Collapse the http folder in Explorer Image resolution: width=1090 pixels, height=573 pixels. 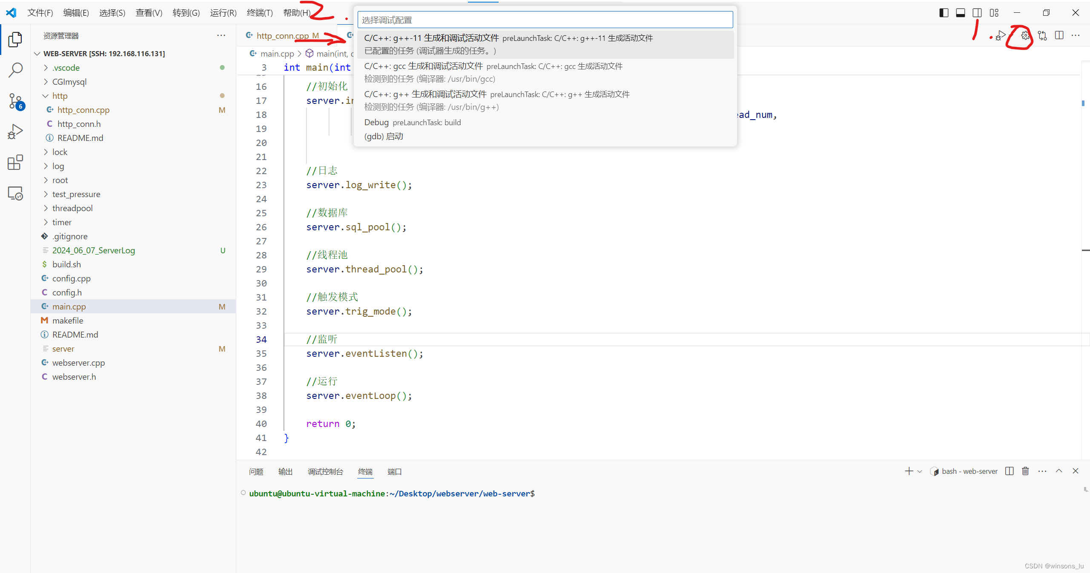(x=61, y=95)
